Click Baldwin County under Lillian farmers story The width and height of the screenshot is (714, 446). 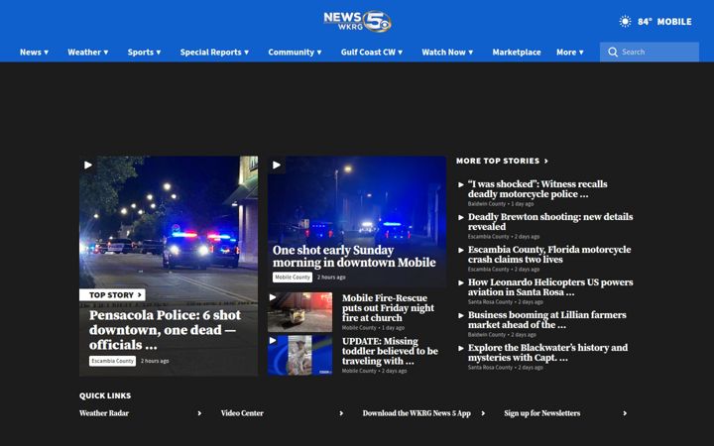pos(486,335)
